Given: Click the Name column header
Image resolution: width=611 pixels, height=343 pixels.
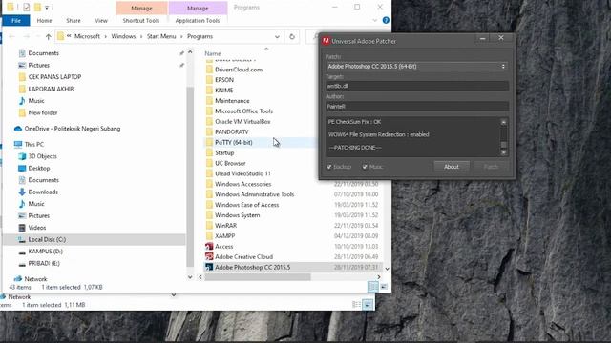Looking at the screenshot, I should (x=213, y=53).
